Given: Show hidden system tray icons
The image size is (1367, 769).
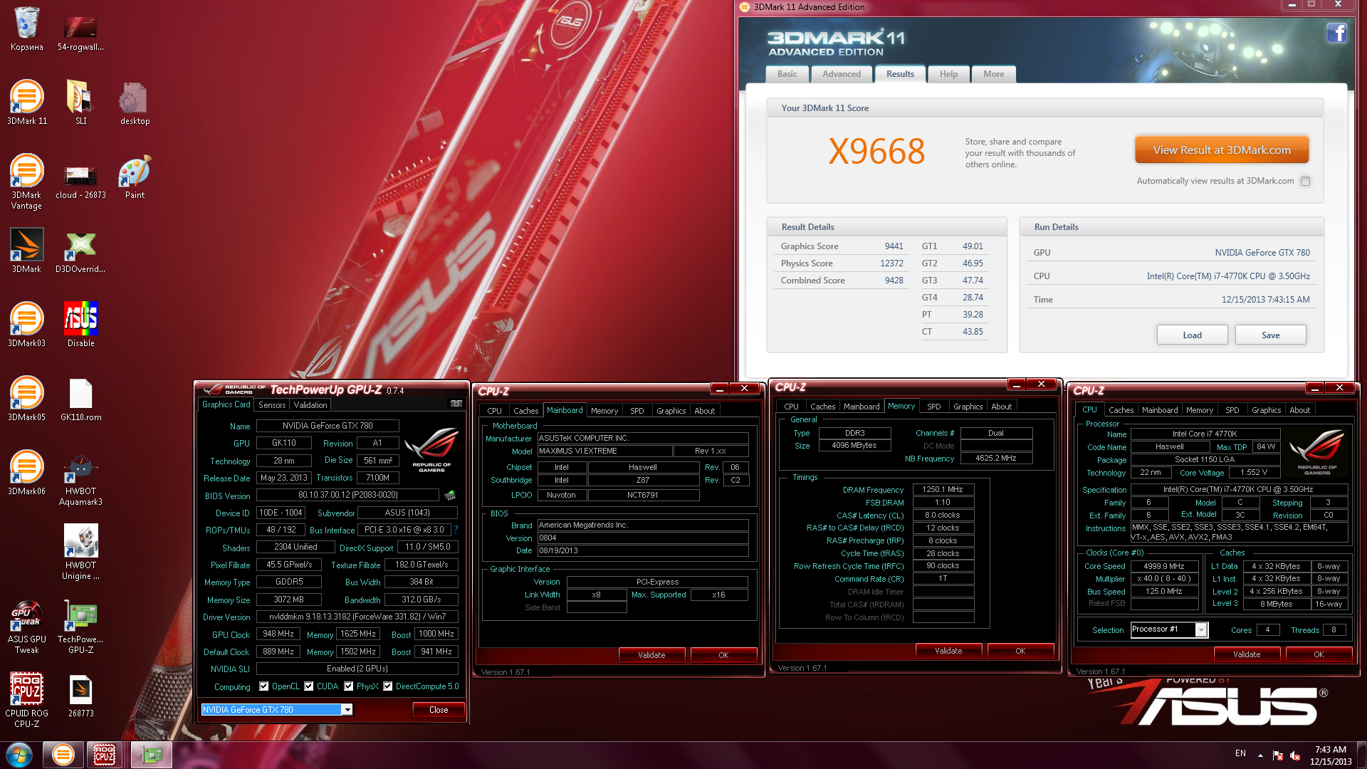Looking at the screenshot, I should (x=1260, y=755).
